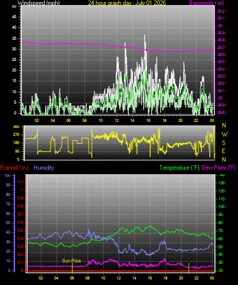Click barometer scale value 29.9

click(x=221, y=33)
